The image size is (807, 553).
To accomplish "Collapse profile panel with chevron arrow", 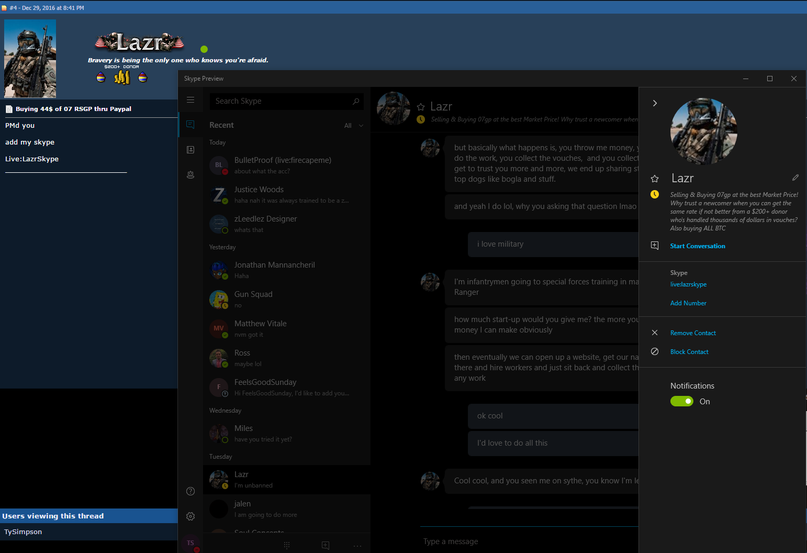I will tap(655, 103).
